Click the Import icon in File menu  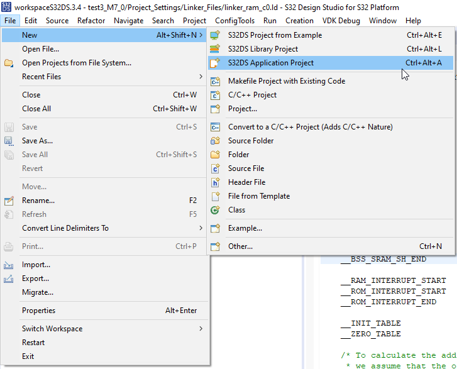[9, 265]
